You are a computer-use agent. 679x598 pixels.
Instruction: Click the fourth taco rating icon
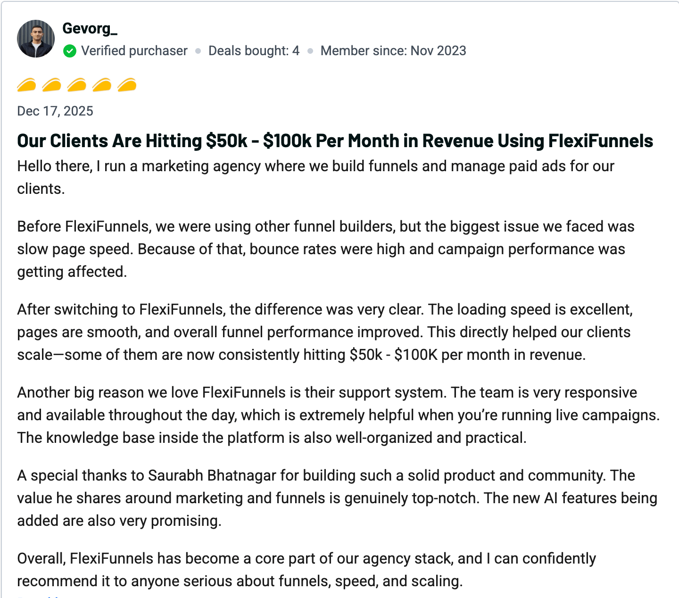[102, 85]
